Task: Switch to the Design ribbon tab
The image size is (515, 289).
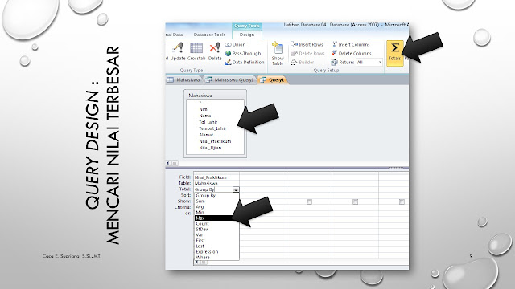Action: click(247, 35)
